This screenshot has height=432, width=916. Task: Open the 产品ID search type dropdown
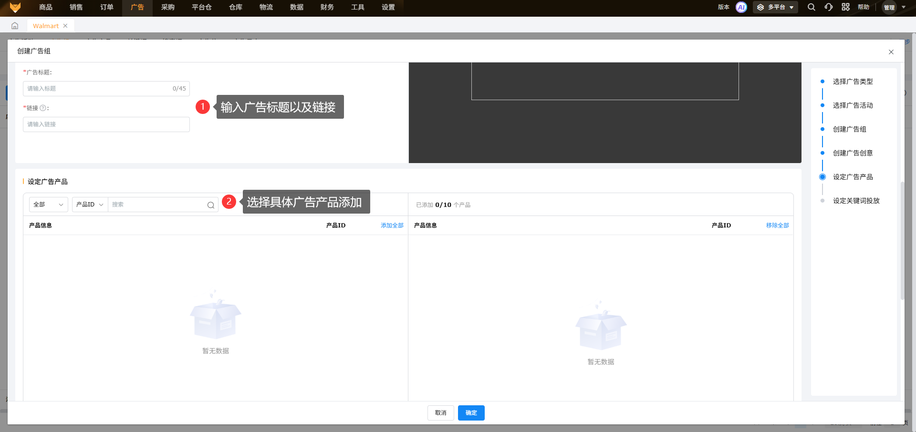(90, 205)
